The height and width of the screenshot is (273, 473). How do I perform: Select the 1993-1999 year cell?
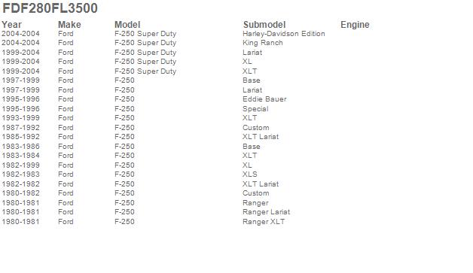[20, 118]
